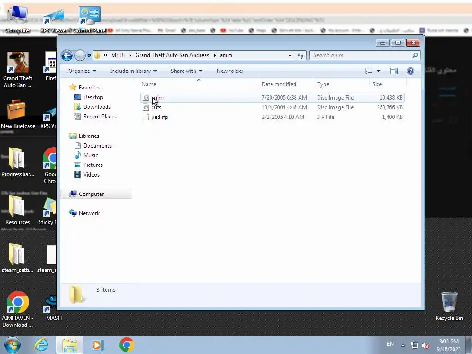This screenshot has width=472, height=354.
Task: Click Mr DJ in the address breadcrumb
Action: pos(118,55)
